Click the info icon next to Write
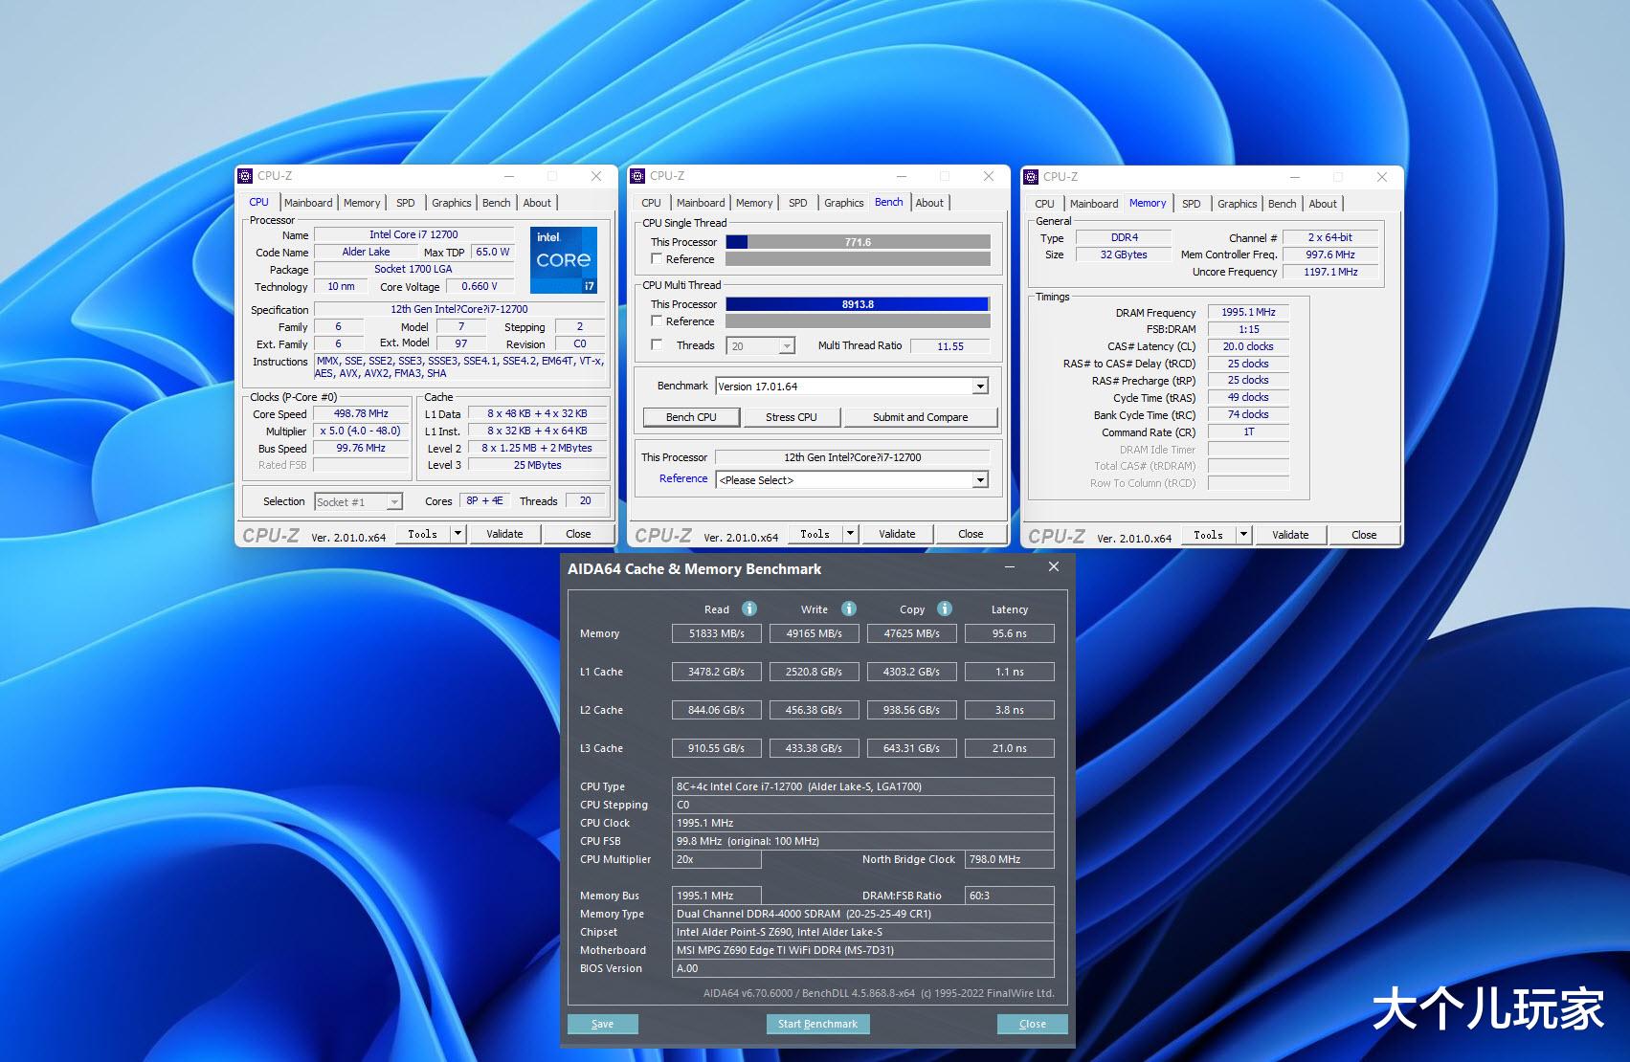The image size is (1630, 1062). (x=848, y=608)
